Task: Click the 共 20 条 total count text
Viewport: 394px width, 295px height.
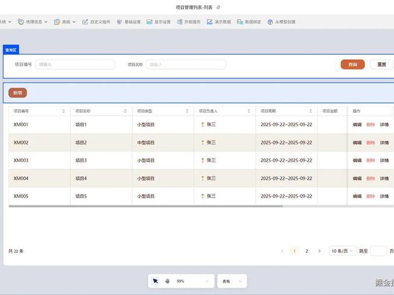Action: [16, 251]
